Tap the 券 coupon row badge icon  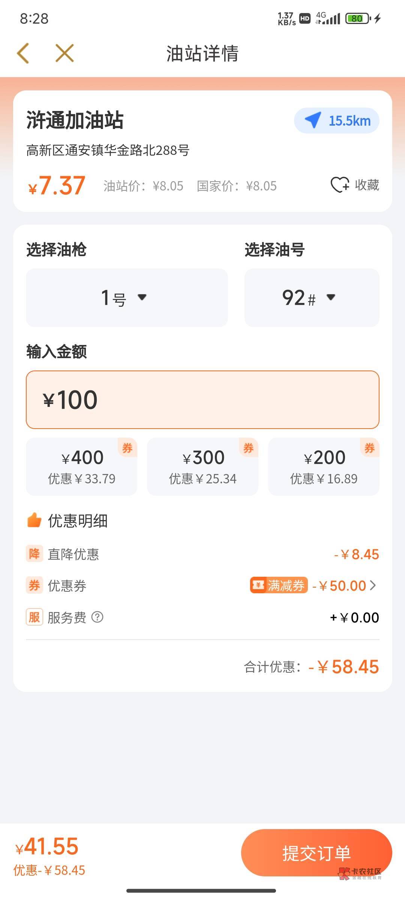click(34, 585)
